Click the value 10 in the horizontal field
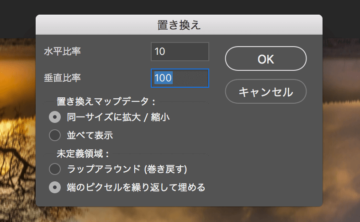 point(160,52)
